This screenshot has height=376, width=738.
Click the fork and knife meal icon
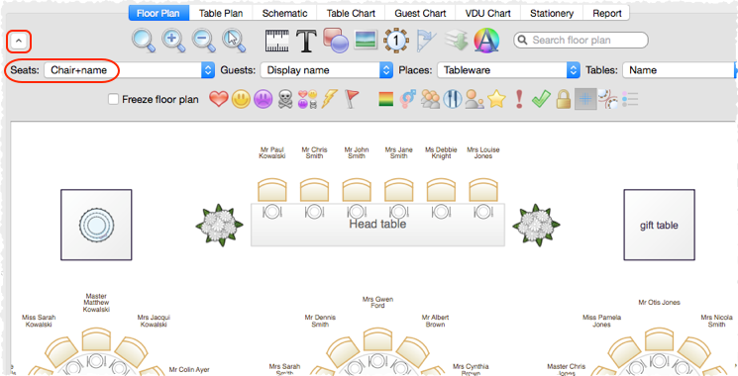(x=453, y=99)
